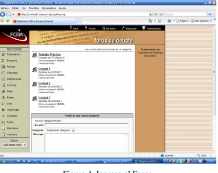Viewport: 218px width, 173px height.
Task: Click the browser back arrow button
Action: tap(3, 14)
